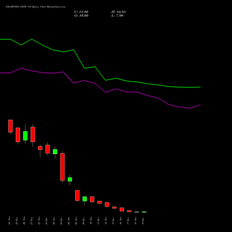The width and height of the screenshot is (232, 232).
Task: Click the 04 Dec date label
Action: 69,220
